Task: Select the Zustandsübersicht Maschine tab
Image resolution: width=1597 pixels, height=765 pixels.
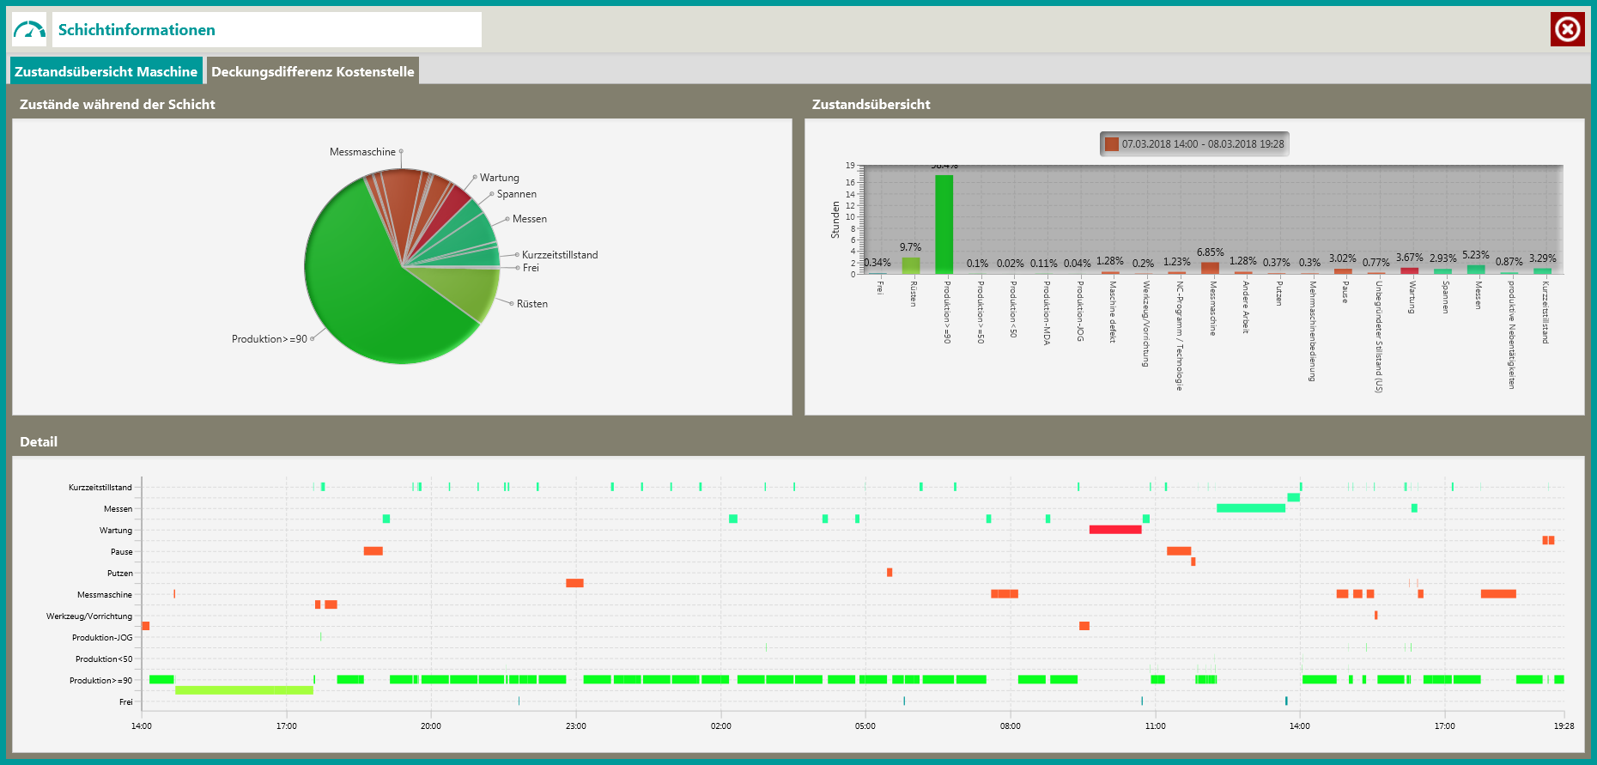Action: 106,71
